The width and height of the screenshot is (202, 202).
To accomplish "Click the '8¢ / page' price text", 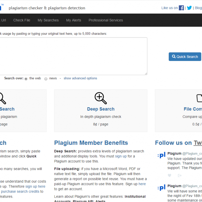I will click(x=101, y=124).
